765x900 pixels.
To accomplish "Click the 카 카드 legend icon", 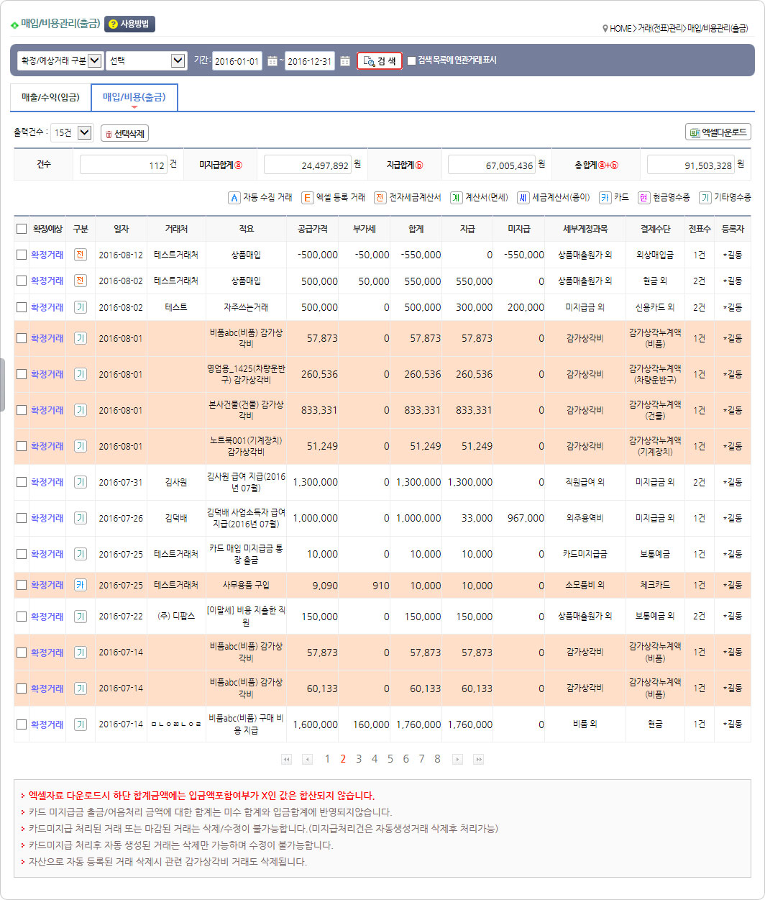I will click(x=605, y=197).
